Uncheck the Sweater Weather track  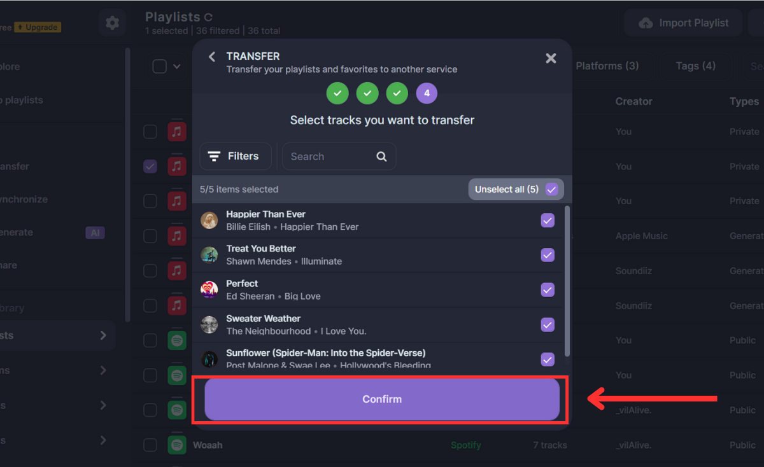click(x=548, y=324)
